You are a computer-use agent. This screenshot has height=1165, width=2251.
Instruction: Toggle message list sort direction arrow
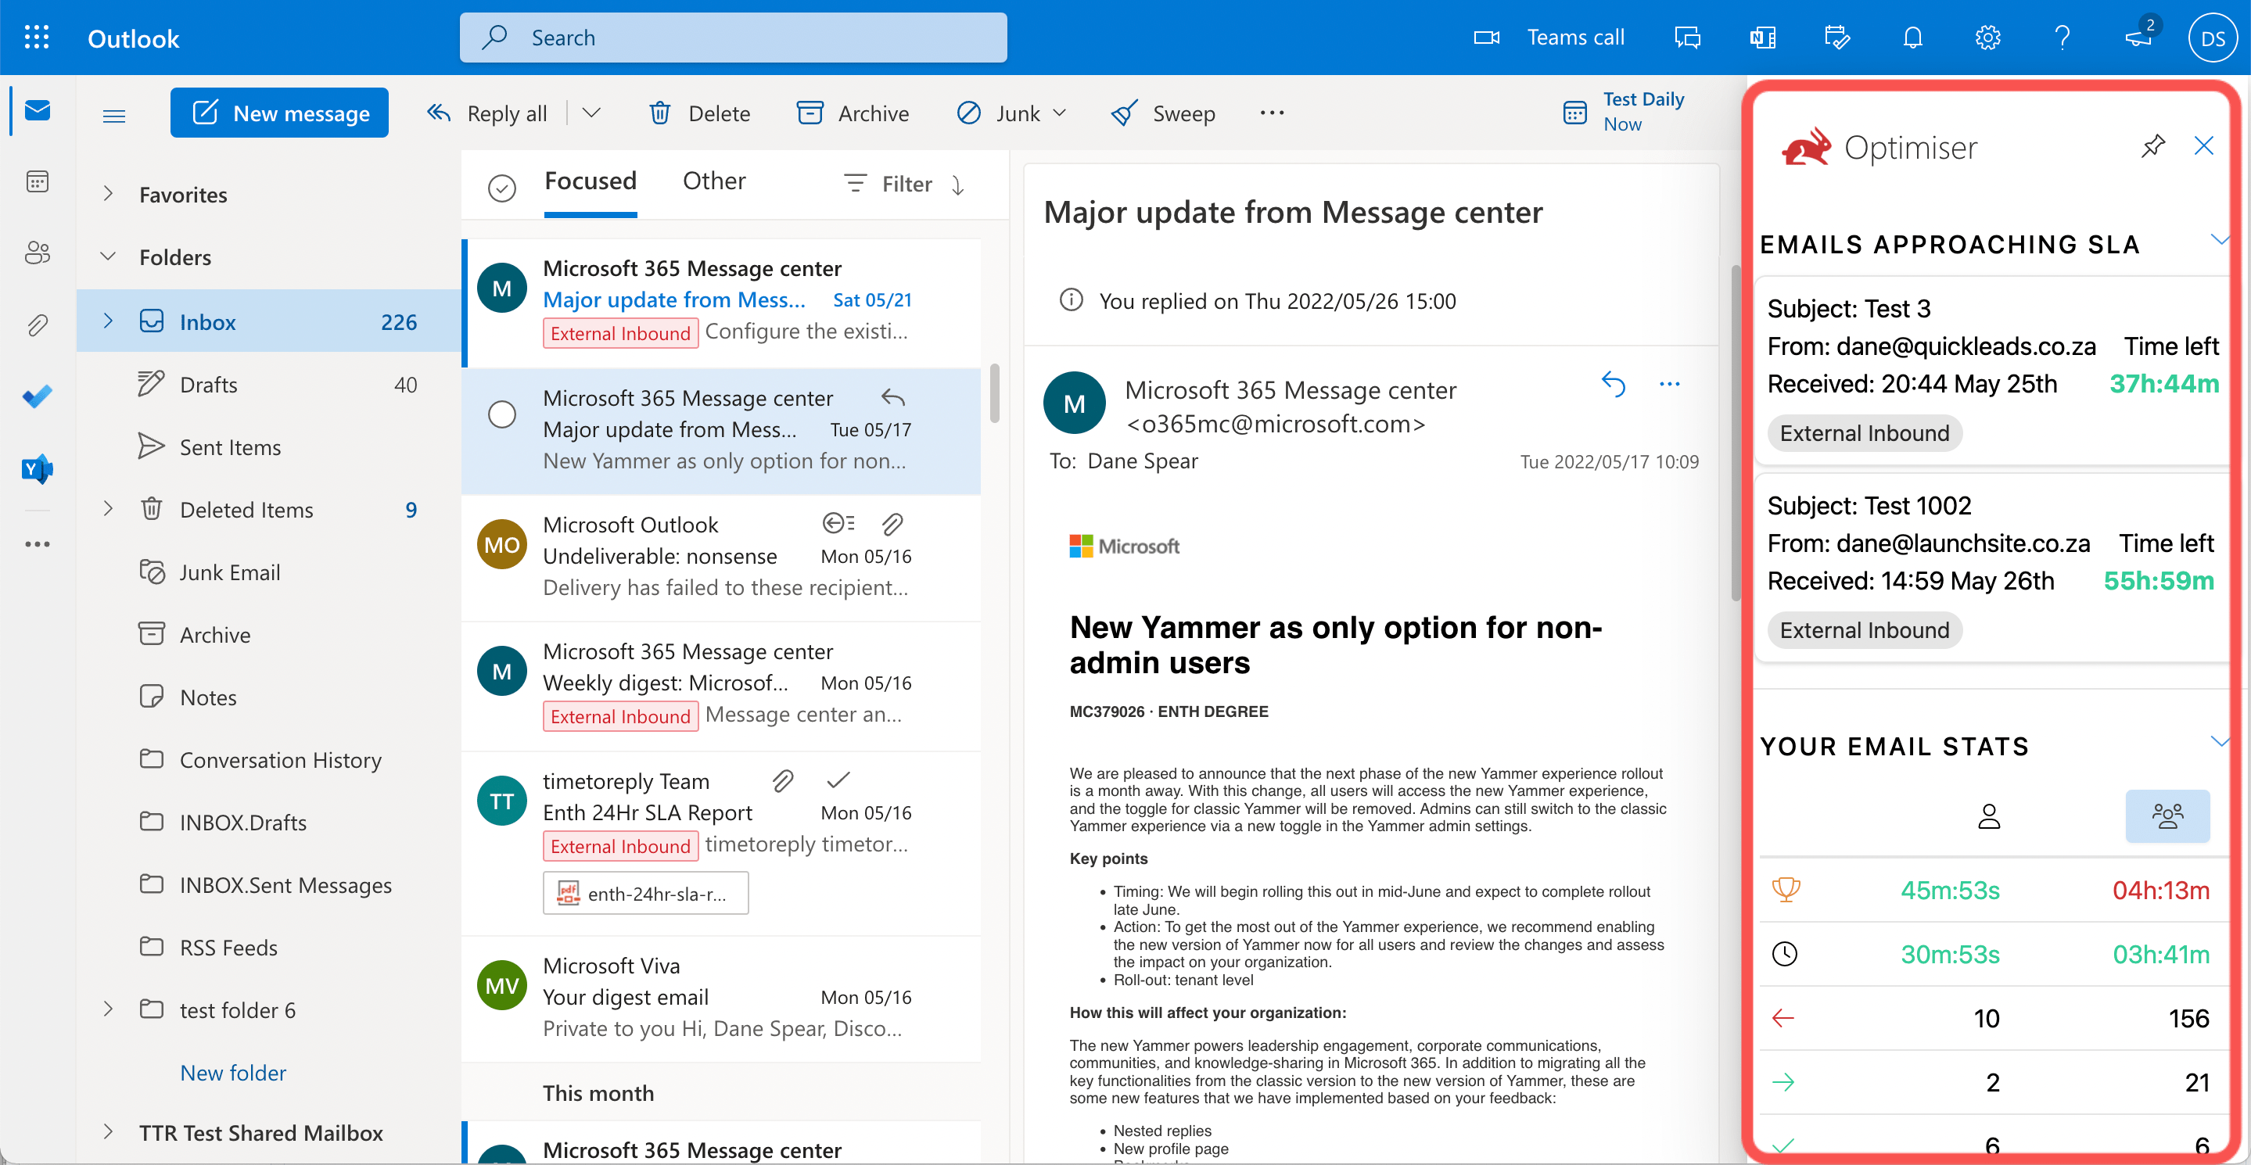tap(959, 185)
